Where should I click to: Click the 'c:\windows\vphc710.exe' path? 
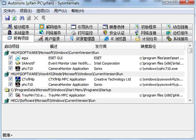158,69
